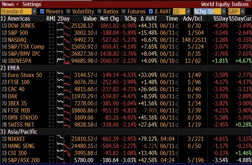Click OMX STKH30 net change -83.26
The width and height of the screenshot is (252, 165).
coord(111,117)
